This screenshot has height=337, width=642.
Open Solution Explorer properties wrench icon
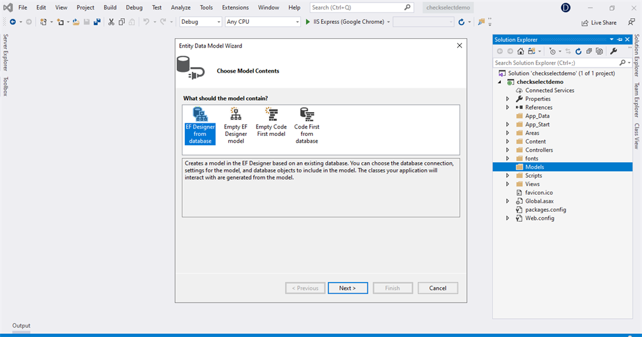(x=613, y=51)
